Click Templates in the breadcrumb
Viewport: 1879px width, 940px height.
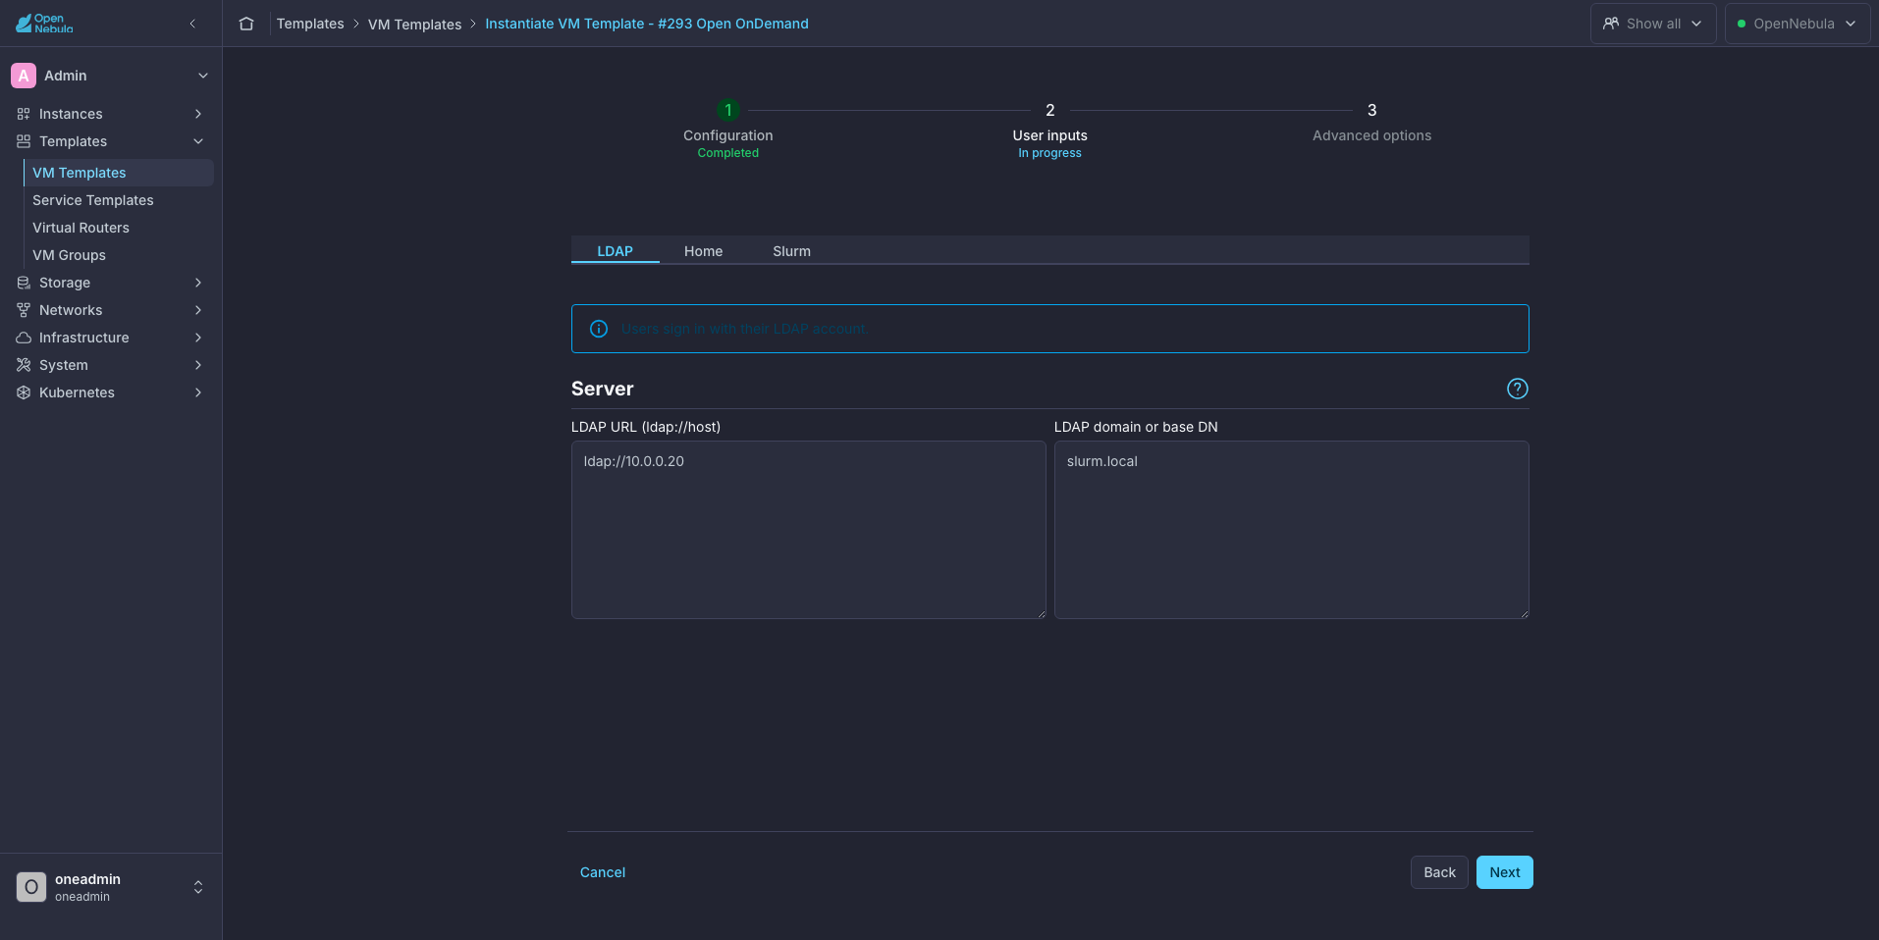310,24
